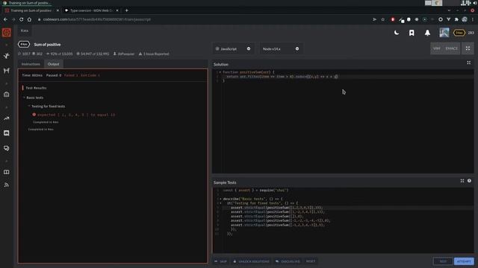Open the blog feed sidebar icon
478x268 pixels.
coord(7,185)
